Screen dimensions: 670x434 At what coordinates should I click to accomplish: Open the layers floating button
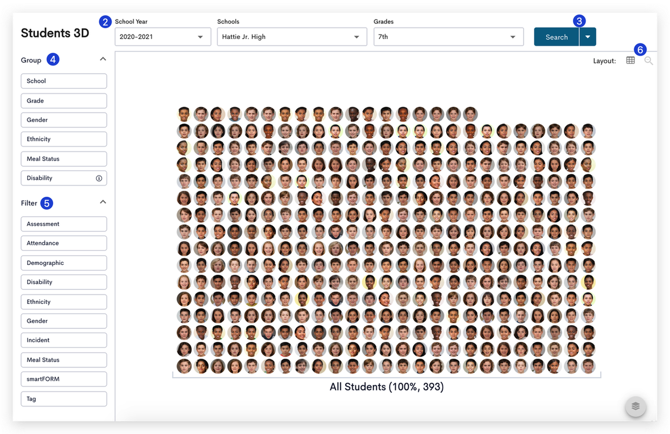(x=635, y=406)
